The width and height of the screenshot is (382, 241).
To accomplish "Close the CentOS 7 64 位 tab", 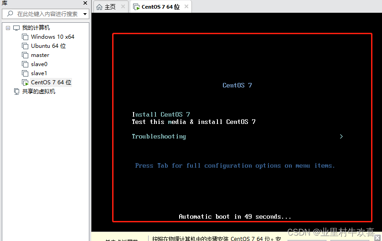I will click(x=186, y=6).
